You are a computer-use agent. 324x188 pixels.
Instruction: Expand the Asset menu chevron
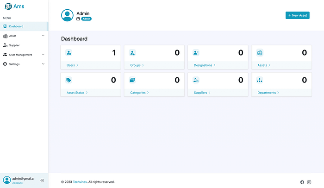(x=43, y=36)
